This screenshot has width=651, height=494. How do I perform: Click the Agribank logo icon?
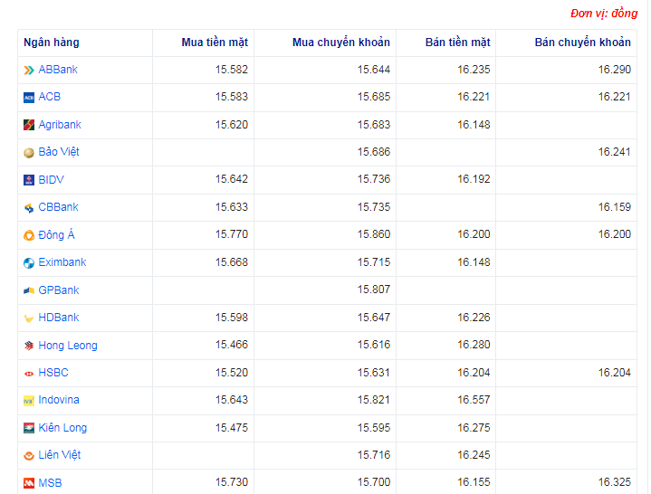(x=29, y=125)
